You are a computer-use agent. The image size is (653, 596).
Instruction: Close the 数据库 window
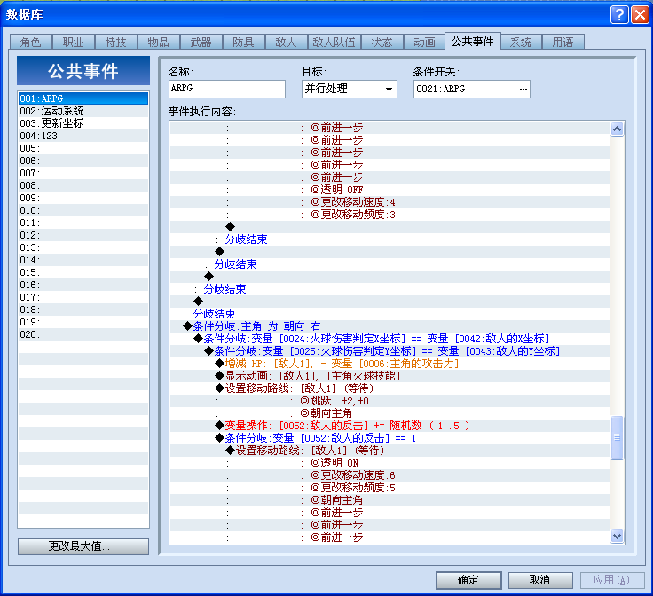coord(640,14)
